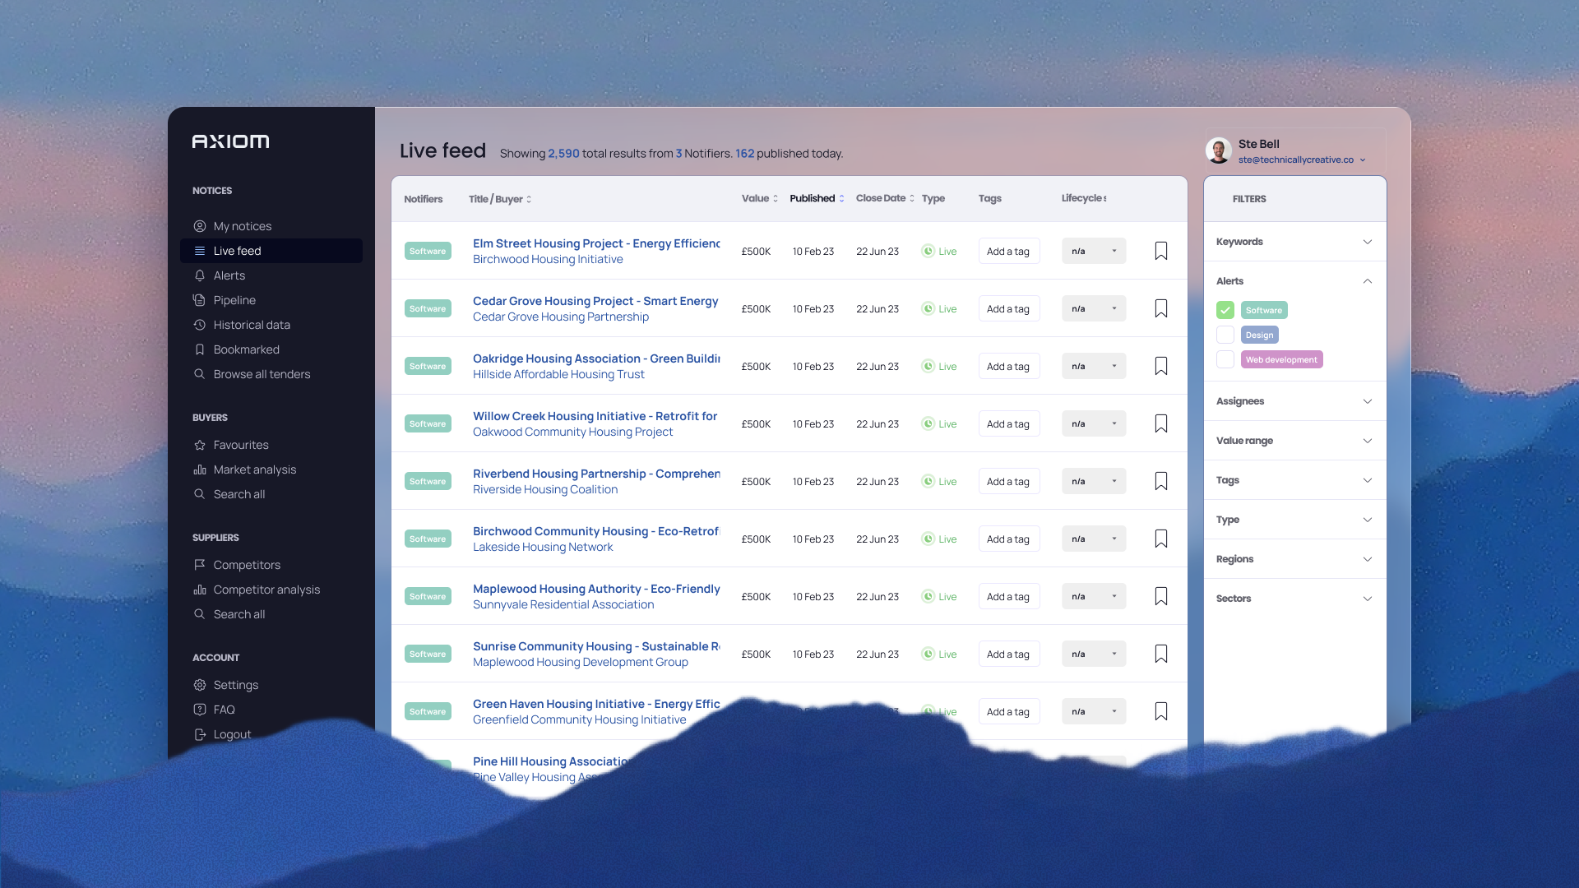Screen dimensions: 1579x888
Task: Bookmark the Elm Street Housing Project row
Action: coord(1160,251)
